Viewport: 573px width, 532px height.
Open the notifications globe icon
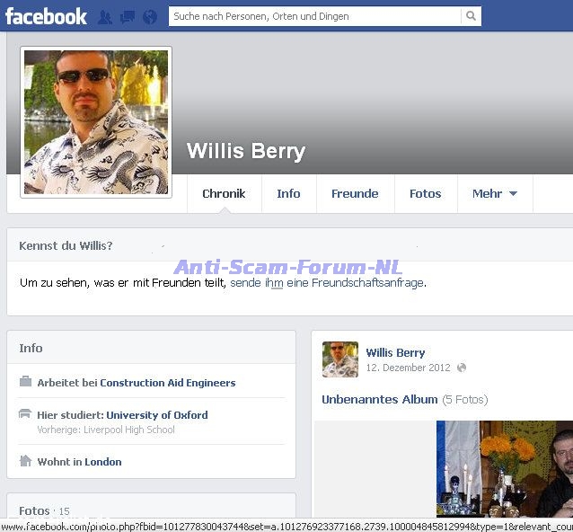click(x=150, y=17)
